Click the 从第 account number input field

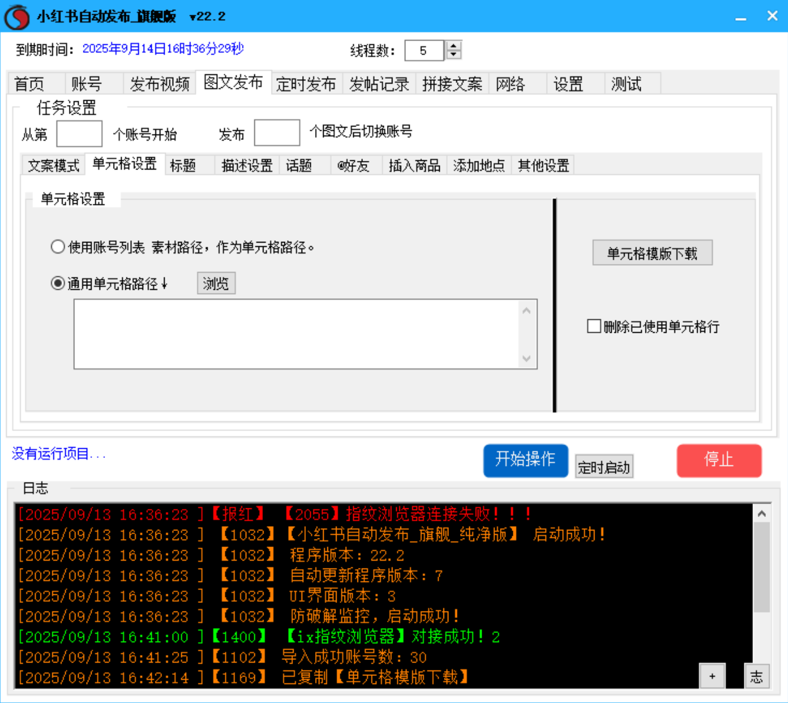coord(80,133)
